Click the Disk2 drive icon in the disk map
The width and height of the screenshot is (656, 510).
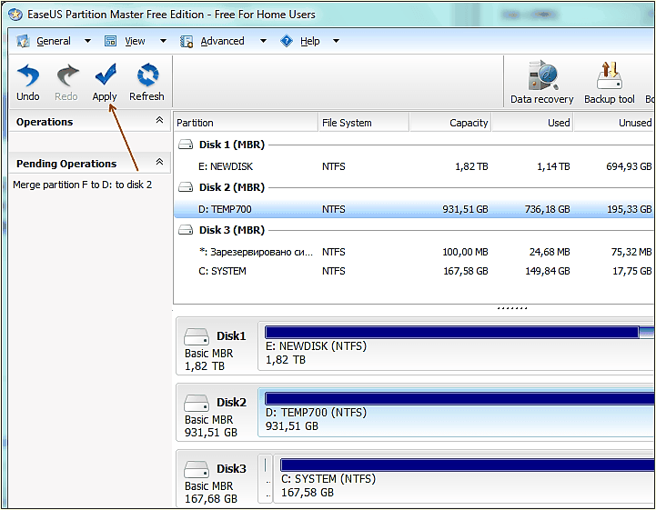tap(197, 403)
